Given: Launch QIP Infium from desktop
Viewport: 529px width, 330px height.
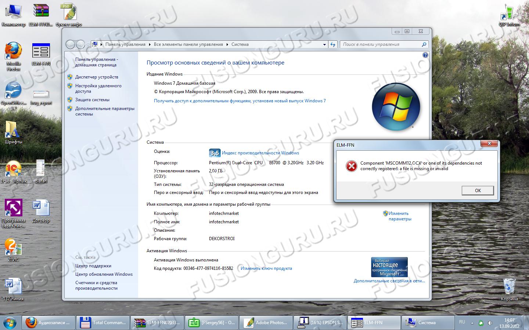Looking at the screenshot, I should 509,15.
